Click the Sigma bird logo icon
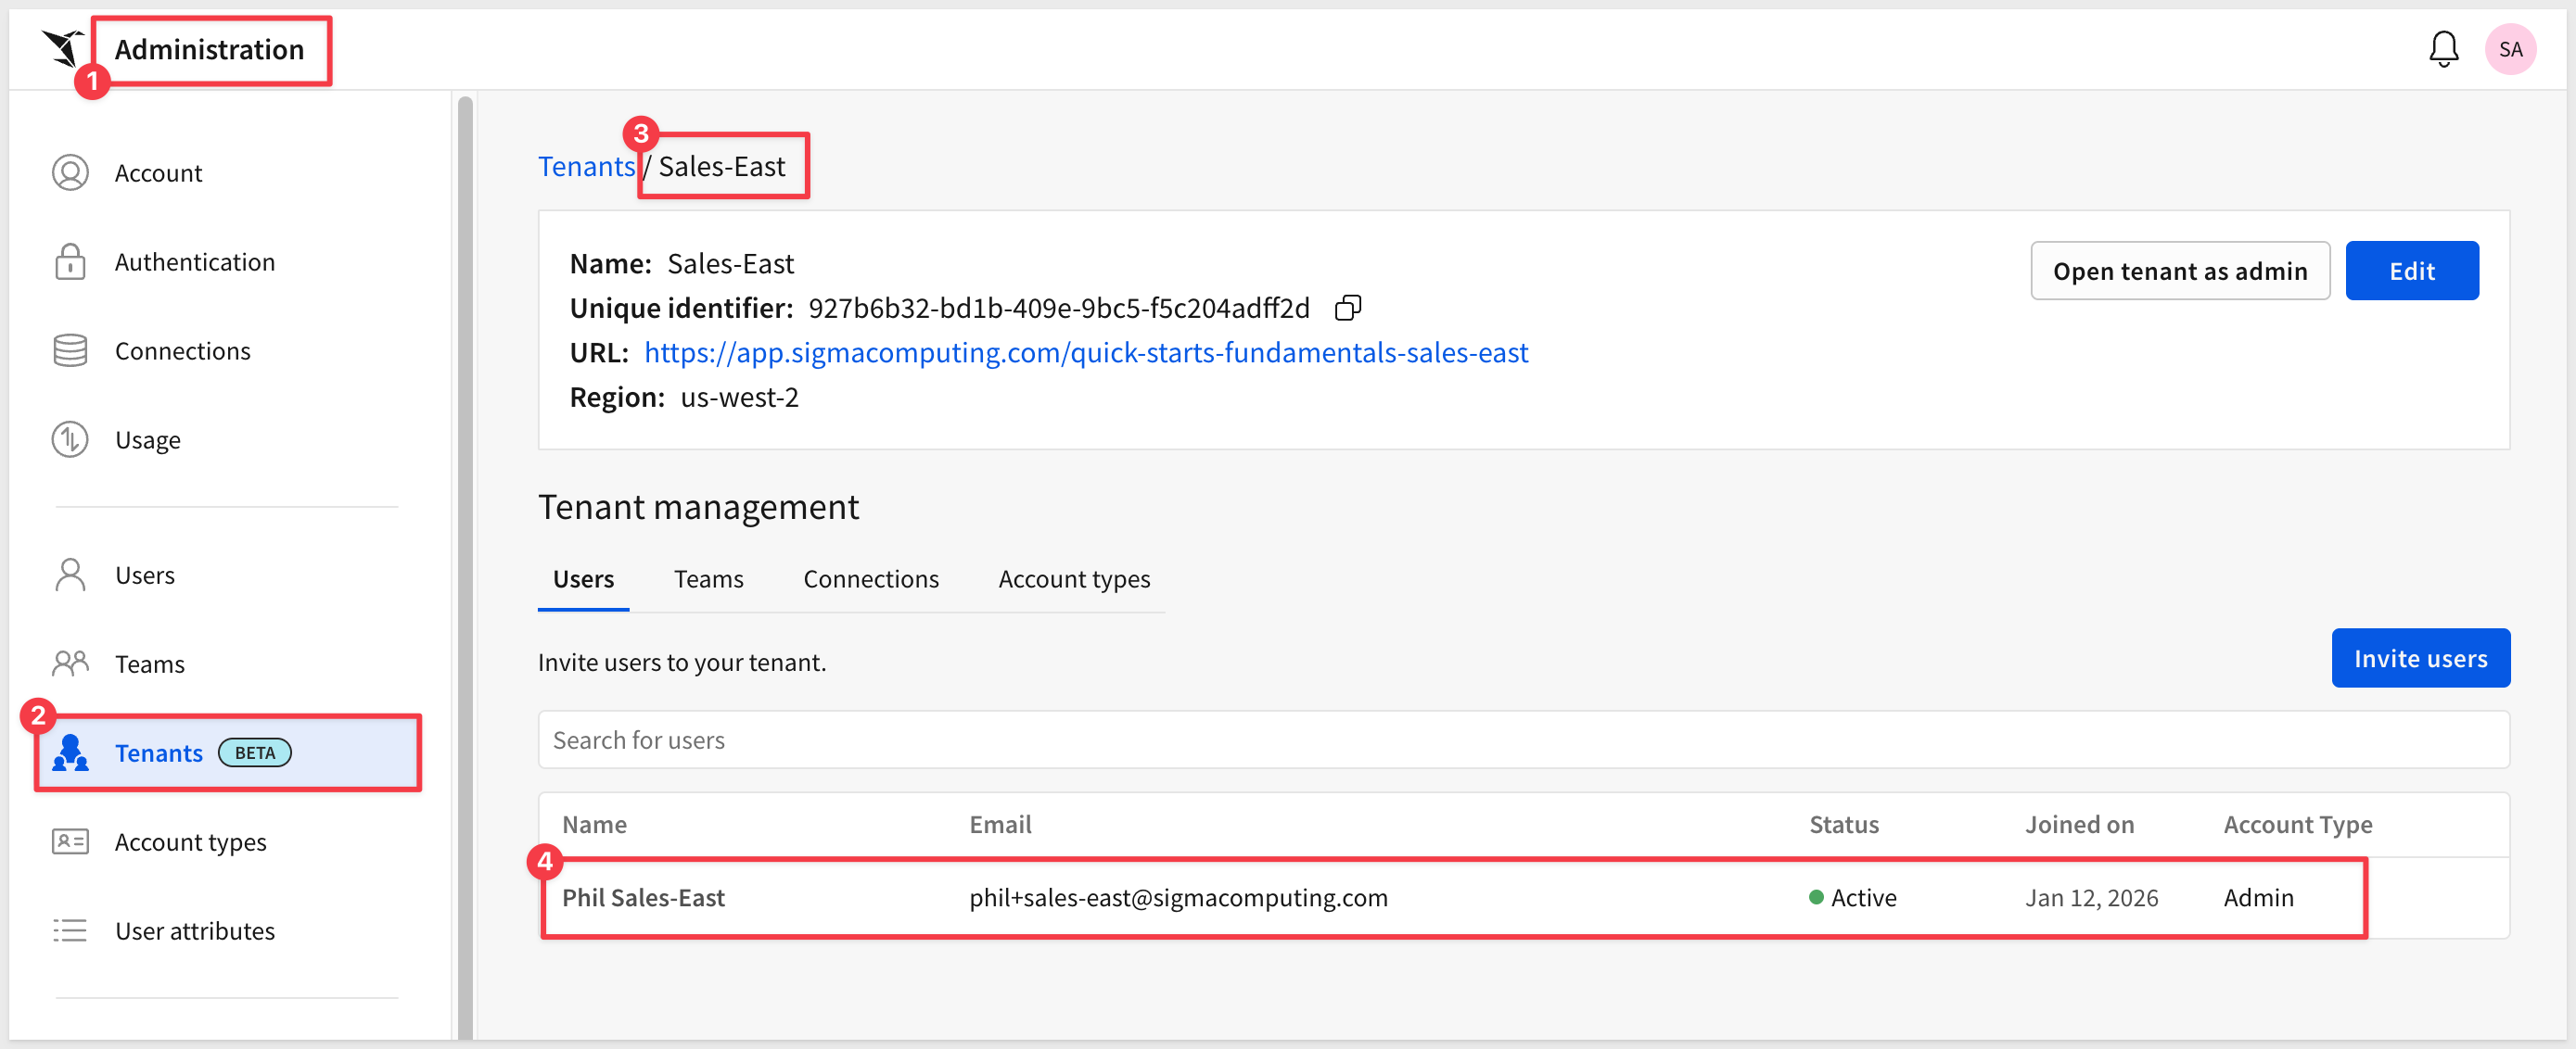Screen dimensions: 2576x1049 click(62, 48)
